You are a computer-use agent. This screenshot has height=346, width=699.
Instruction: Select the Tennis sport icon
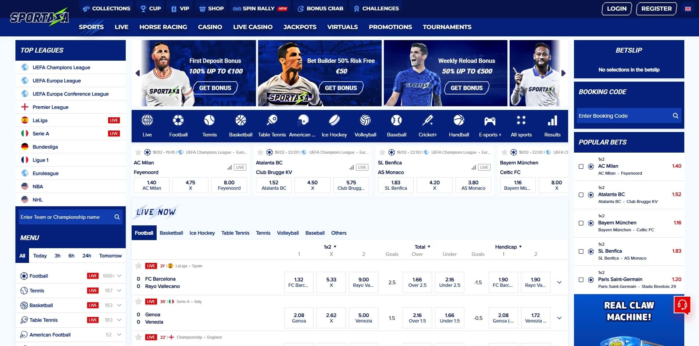[209, 120]
